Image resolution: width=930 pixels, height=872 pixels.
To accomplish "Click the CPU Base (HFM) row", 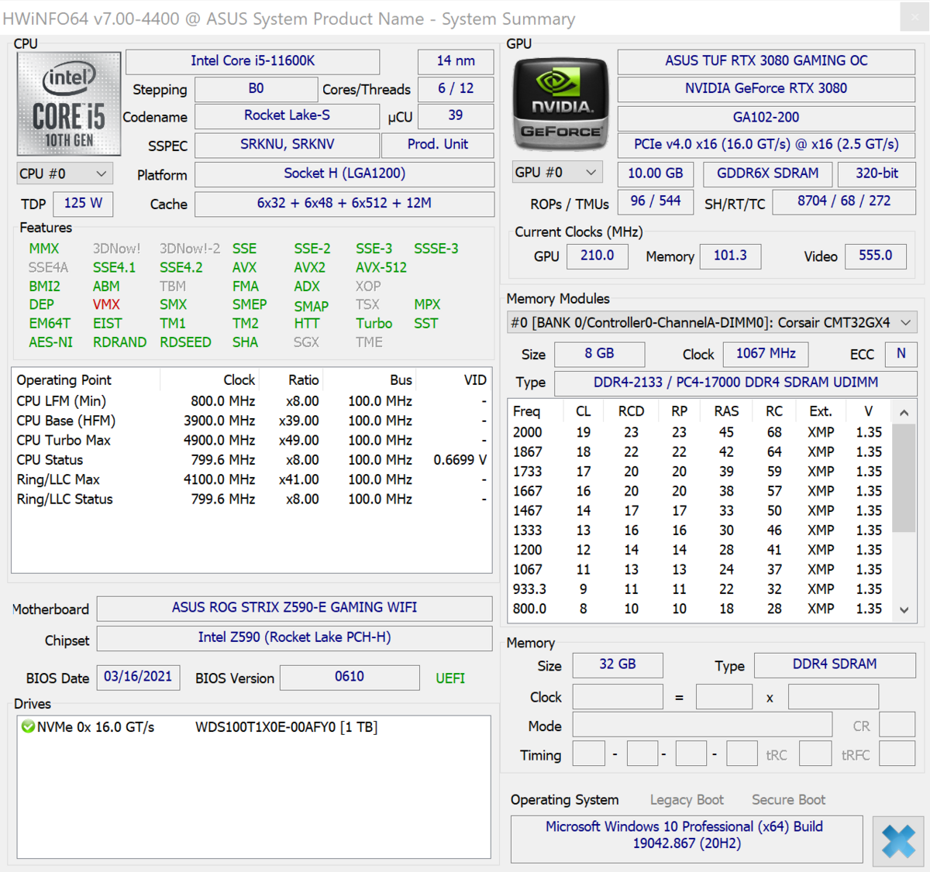I will 252,421.
